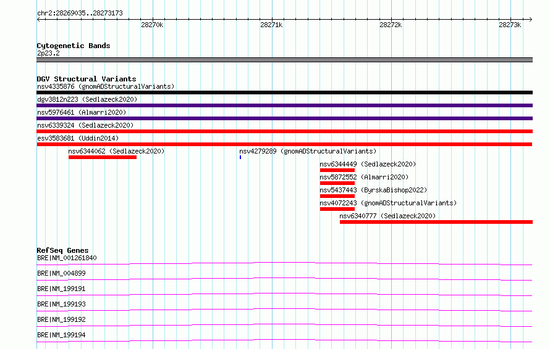Click the left arrow of the ruler
Screen dimensions: 550x349
[38, 20]
